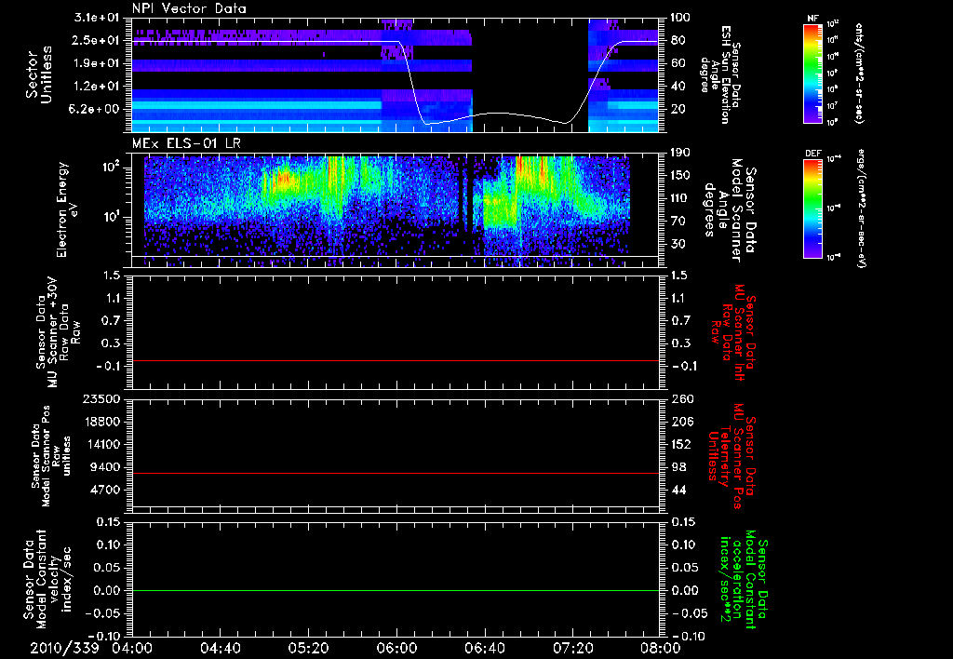The width and height of the screenshot is (953, 659).
Task: Click the red scanner position line
Action: [396, 474]
